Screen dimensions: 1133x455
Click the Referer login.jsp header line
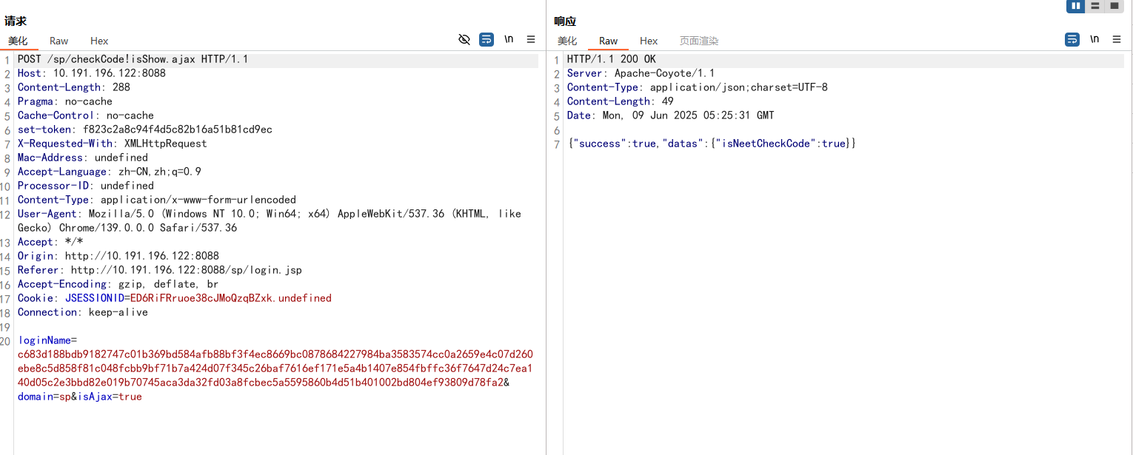[160, 270]
